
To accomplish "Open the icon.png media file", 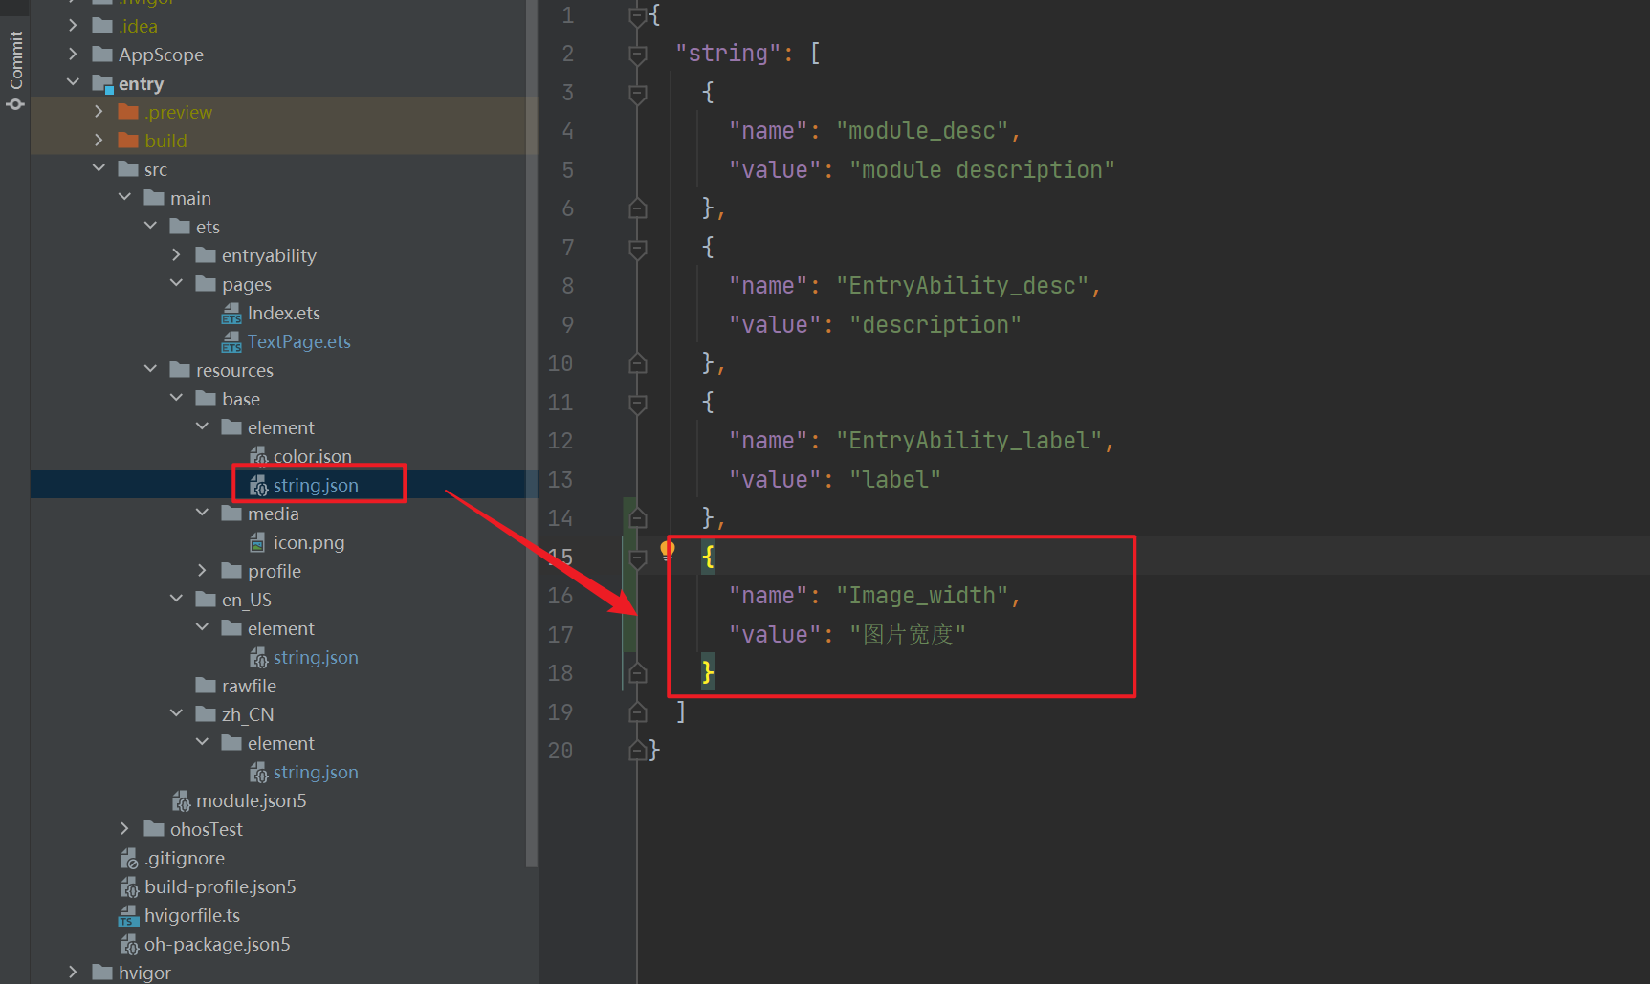I will (308, 543).
